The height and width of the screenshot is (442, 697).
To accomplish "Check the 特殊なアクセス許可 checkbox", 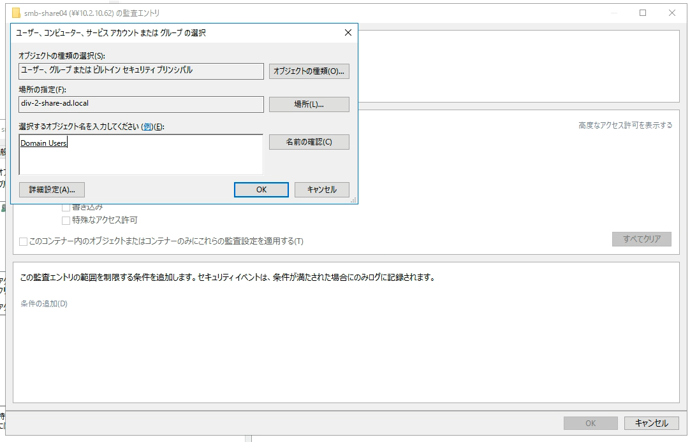I will [66, 220].
